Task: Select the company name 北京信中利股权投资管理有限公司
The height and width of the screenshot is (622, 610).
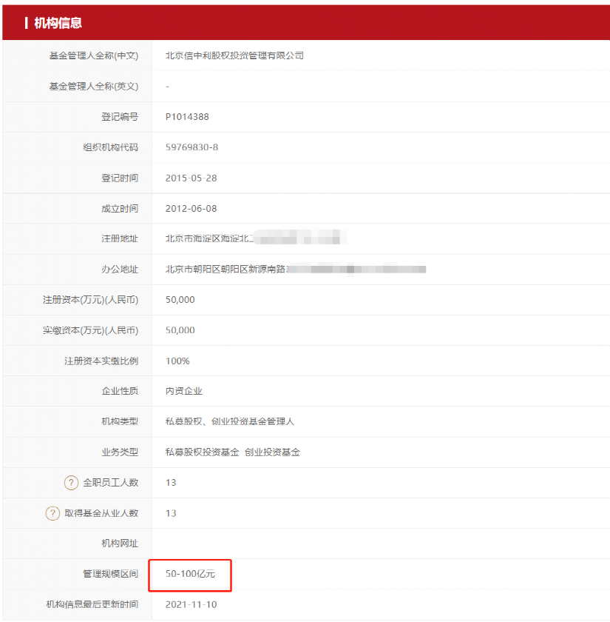Action: [234, 56]
